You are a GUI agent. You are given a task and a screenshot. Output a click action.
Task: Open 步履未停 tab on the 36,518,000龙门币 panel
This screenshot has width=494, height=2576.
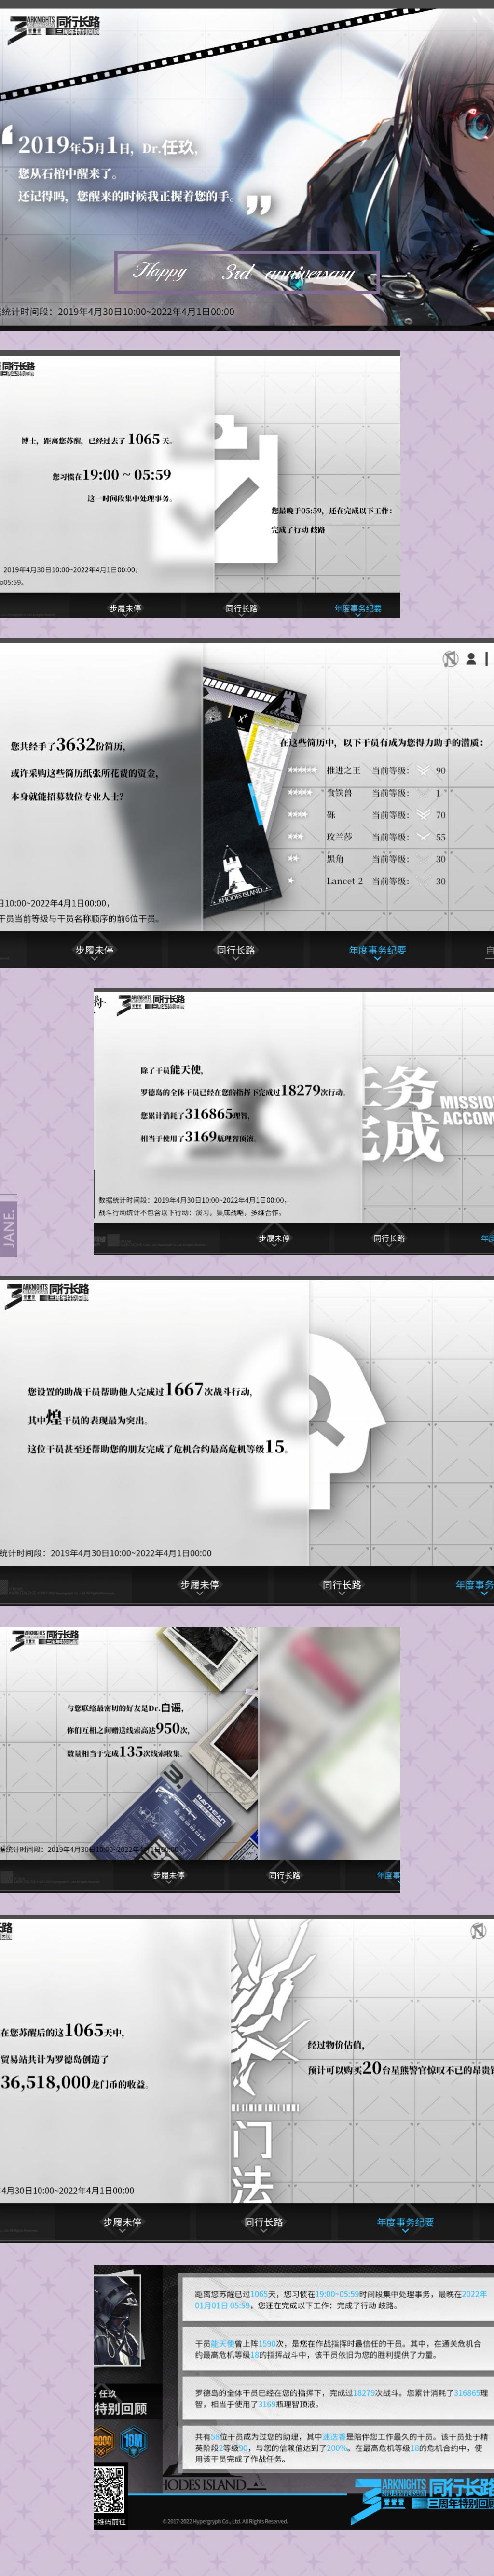click(x=122, y=2222)
